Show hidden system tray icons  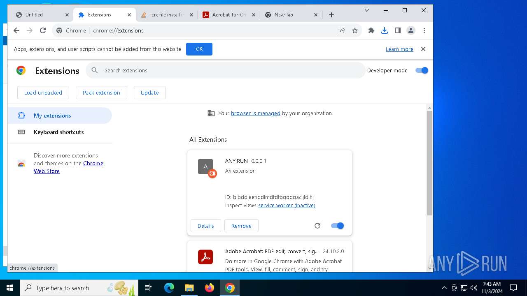[444, 288]
